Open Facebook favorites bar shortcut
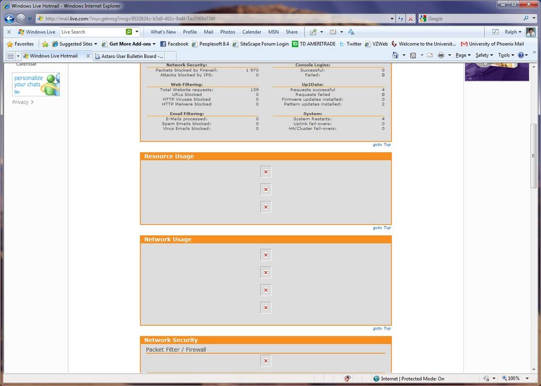The image size is (541, 386). [174, 44]
